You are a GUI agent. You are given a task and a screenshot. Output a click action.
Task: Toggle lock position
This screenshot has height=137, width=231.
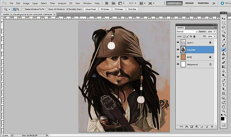pos(191,36)
